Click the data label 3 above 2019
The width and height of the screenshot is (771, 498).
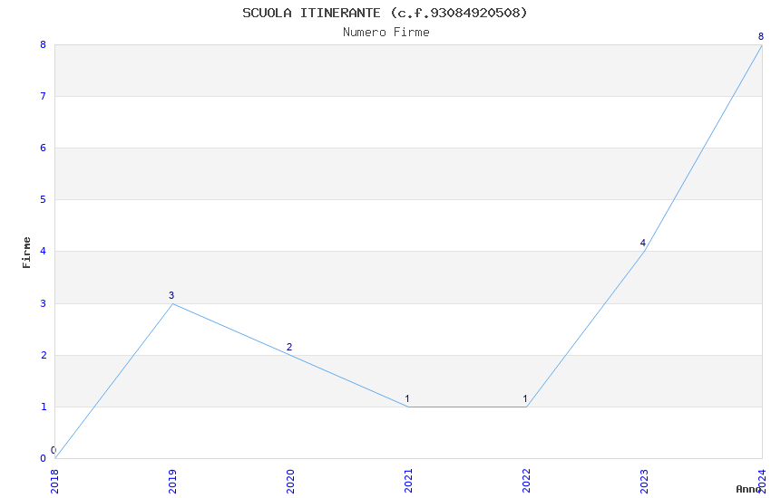(x=171, y=295)
